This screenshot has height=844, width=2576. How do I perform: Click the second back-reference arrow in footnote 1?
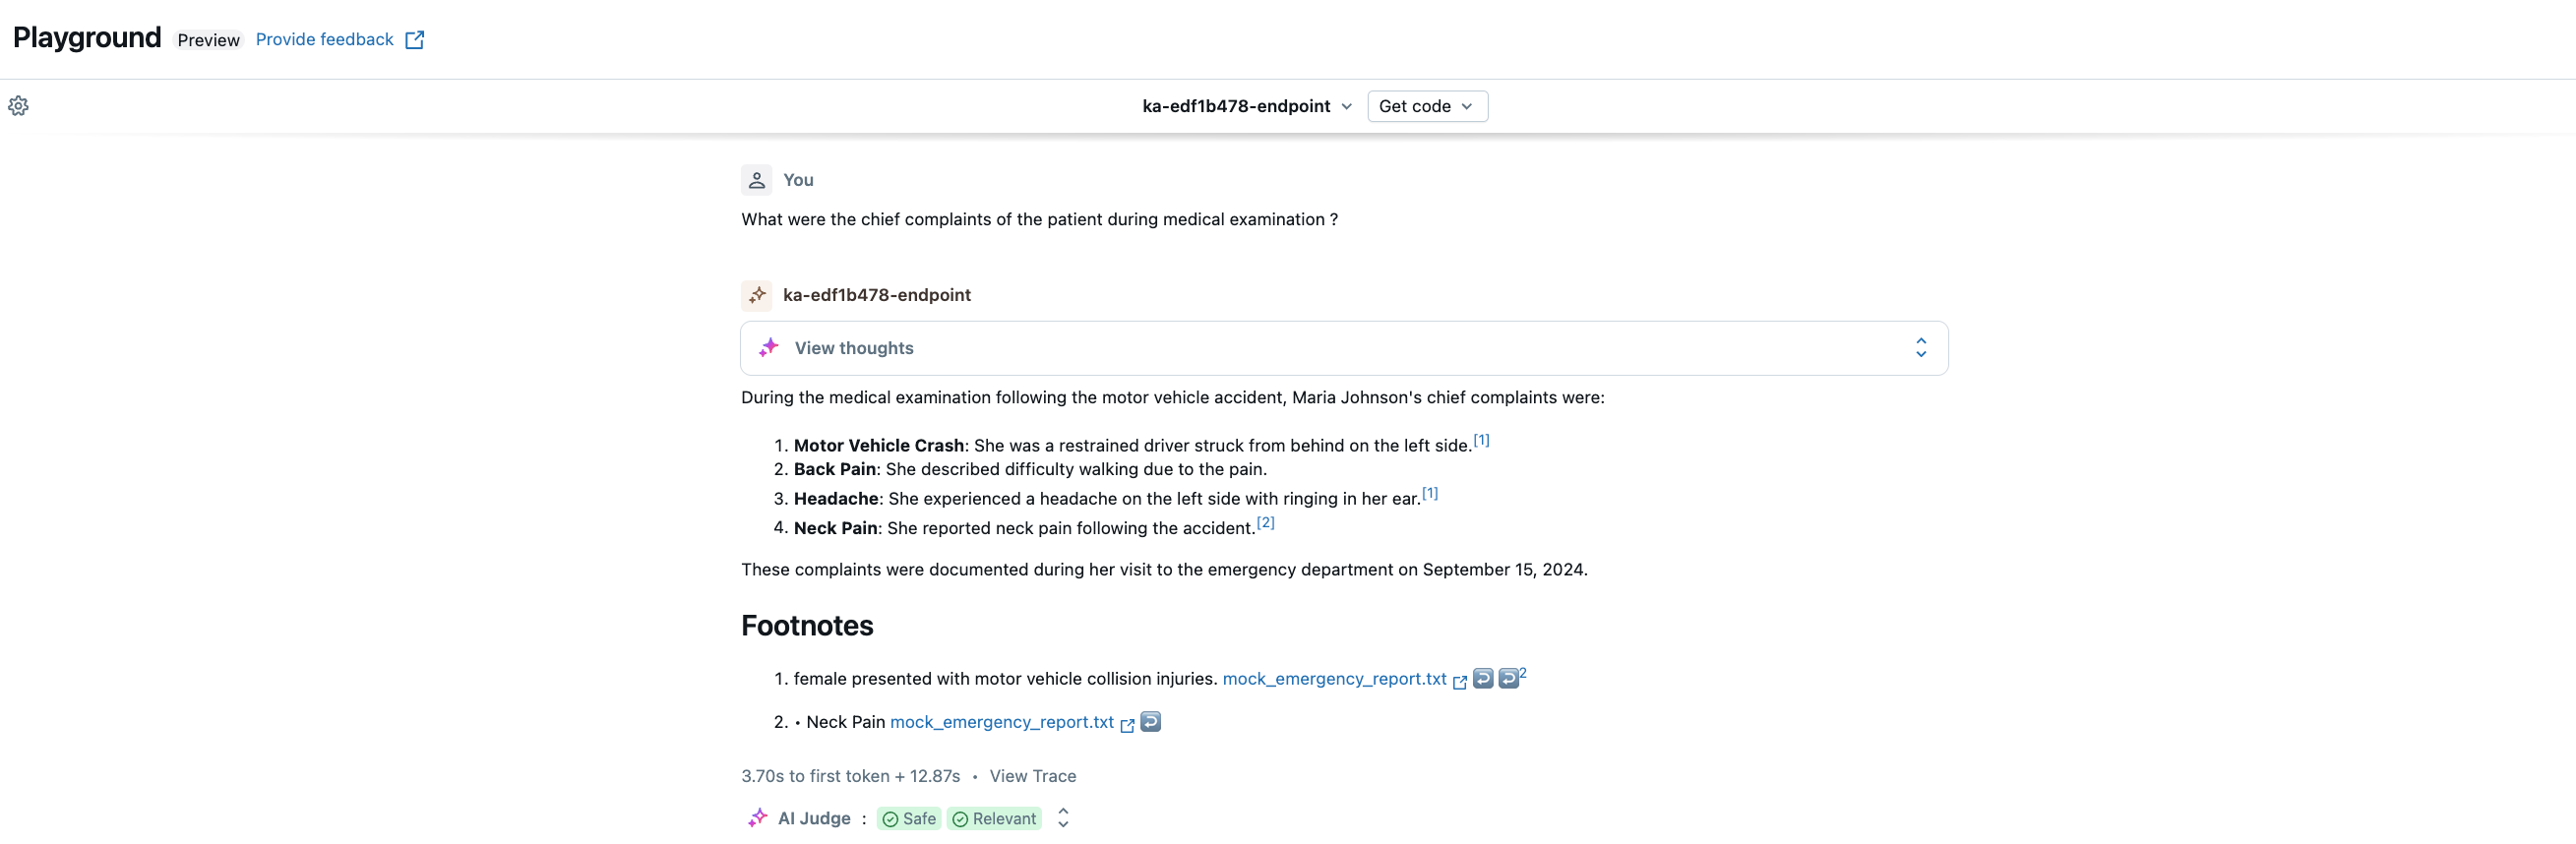1508,679
